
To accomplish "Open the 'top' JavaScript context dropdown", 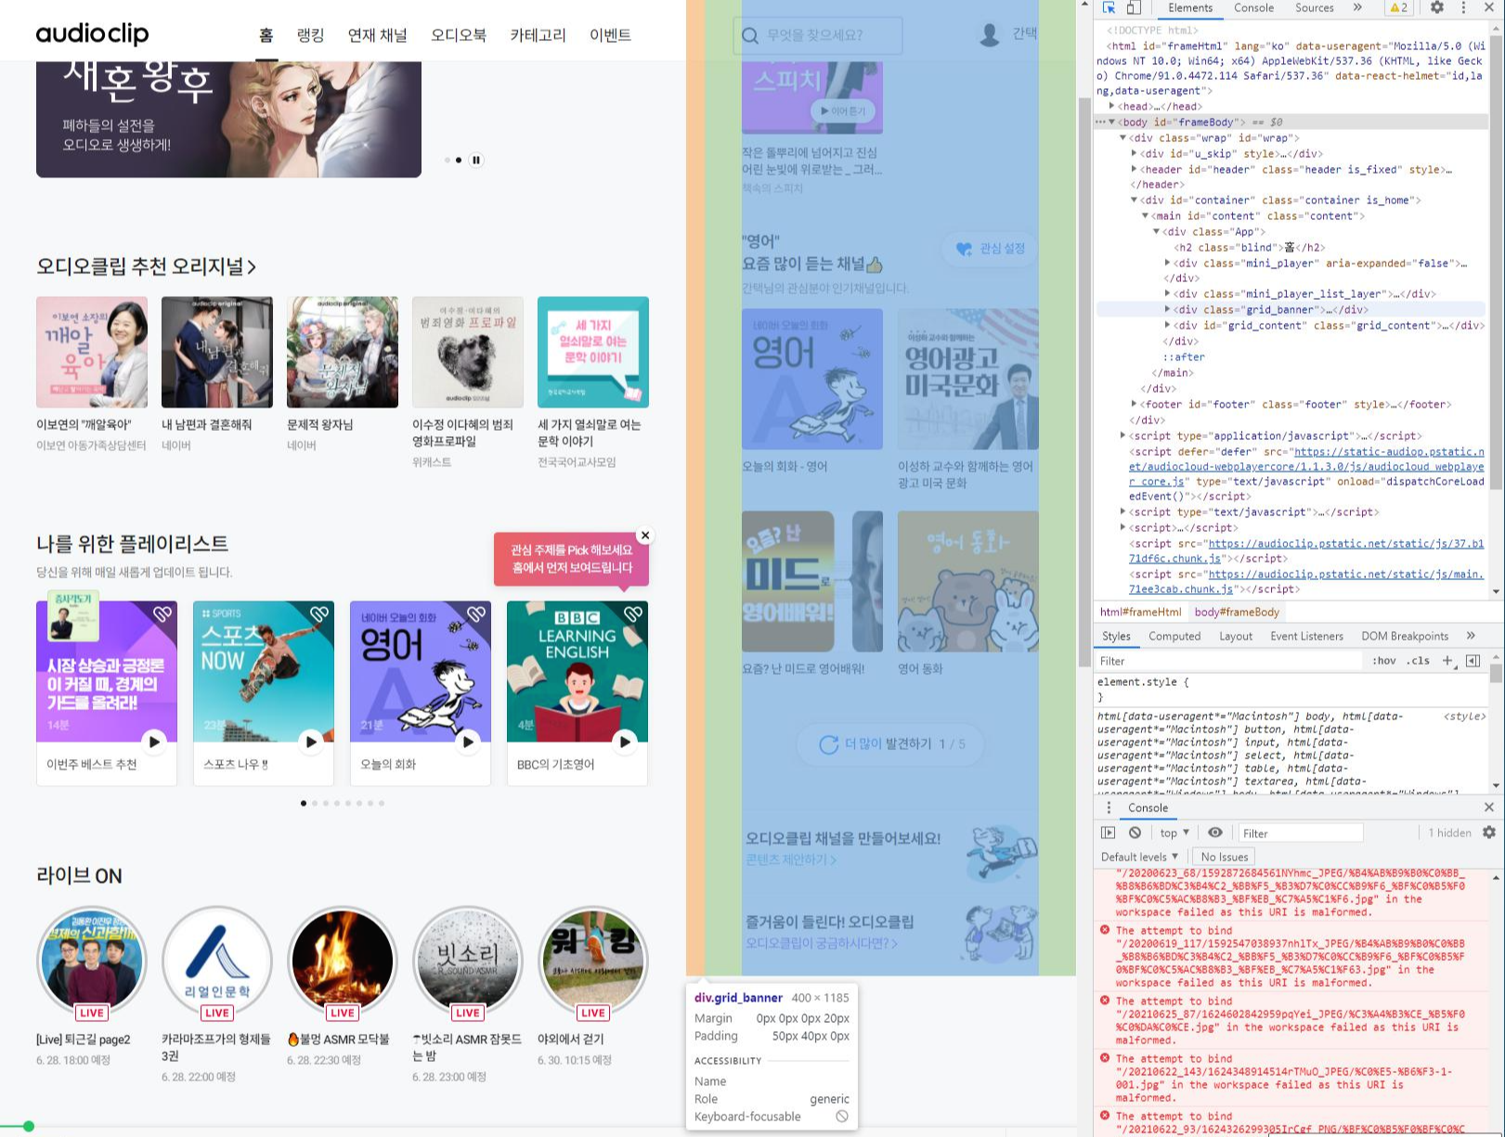I will click(1174, 833).
